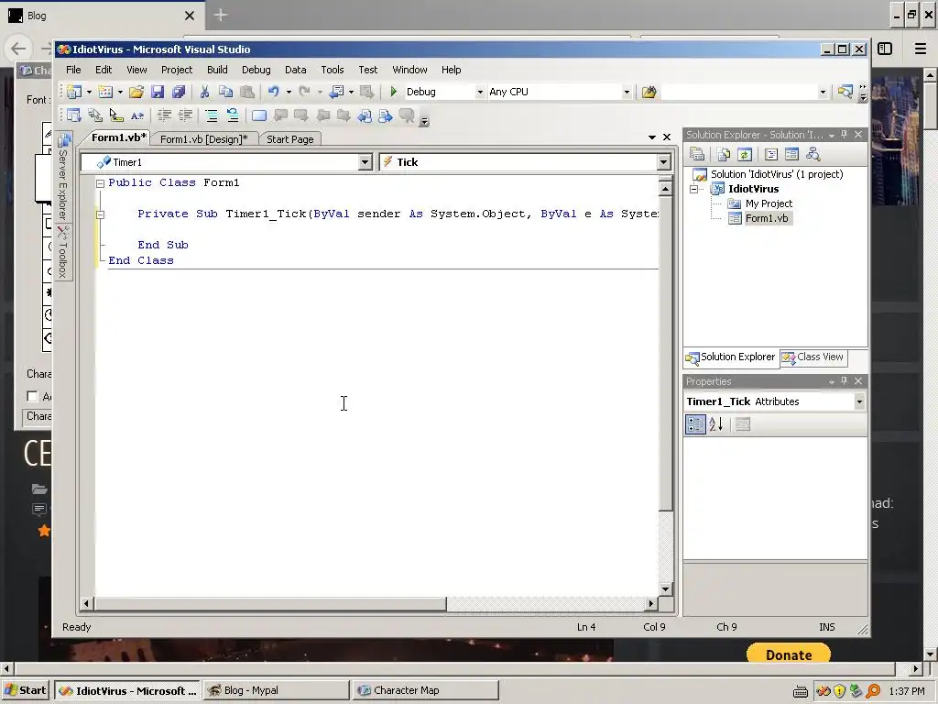Open the Timer1 class name dropdown
Screen dimensions: 938x704
(365, 162)
